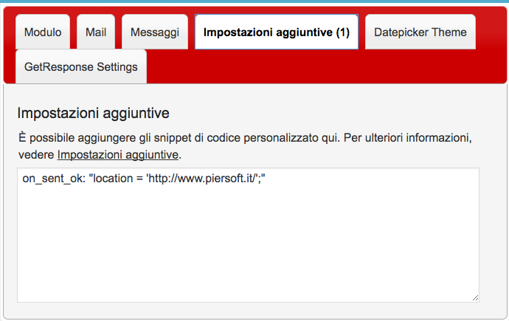Click the textarea resize handle corner
509x321 pixels.
click(475, 298)
